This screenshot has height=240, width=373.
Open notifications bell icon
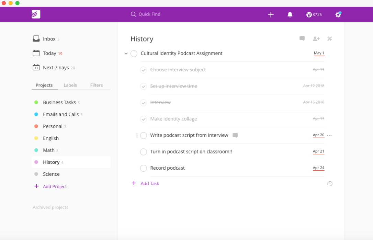point(290,14)
